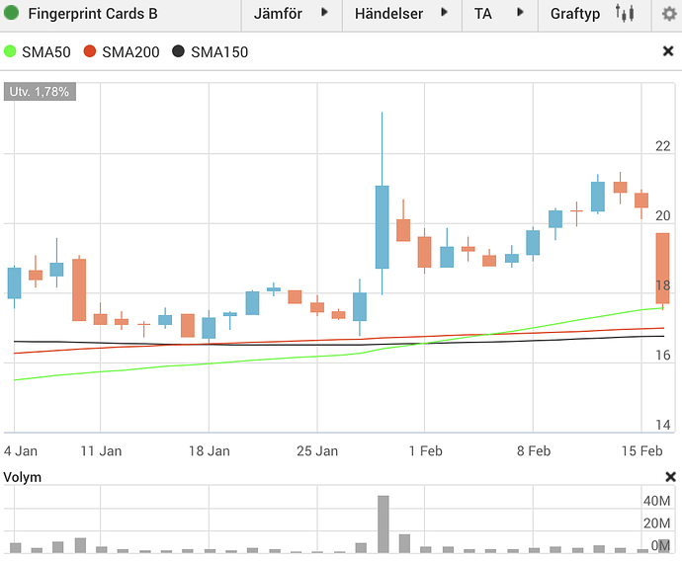Click the candlestick chart type icon
This screenshot has height=564, width=682.
pyautogui.click(x=625, y=13)
